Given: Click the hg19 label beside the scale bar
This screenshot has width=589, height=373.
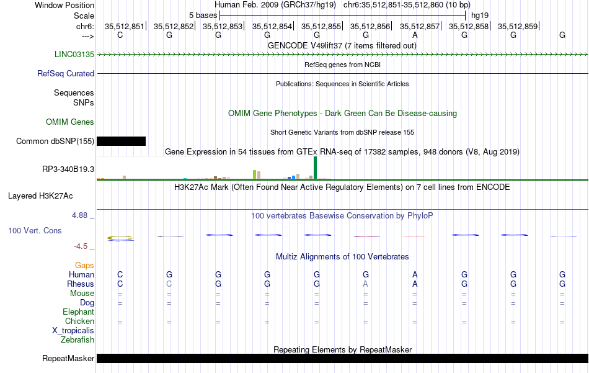Looking at the screenshot, I should click(x=480, y=16).
